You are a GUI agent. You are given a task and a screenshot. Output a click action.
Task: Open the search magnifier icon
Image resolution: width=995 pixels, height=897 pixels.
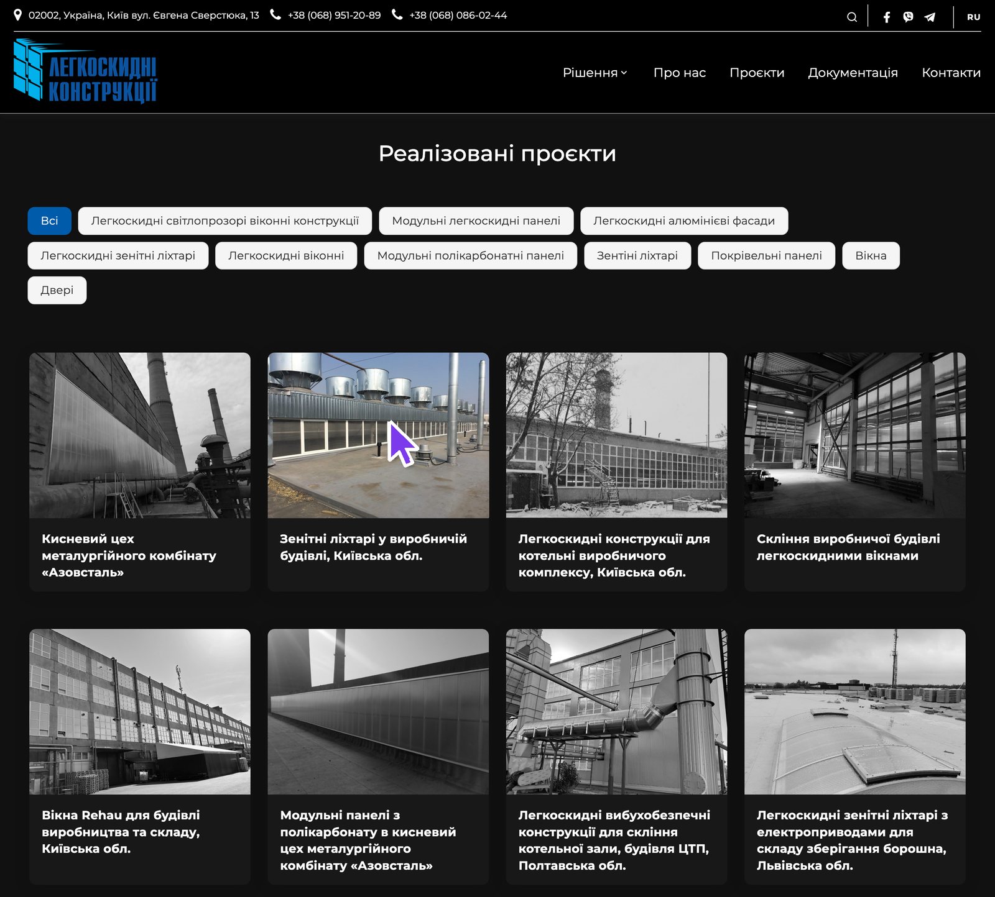(852, 17)
